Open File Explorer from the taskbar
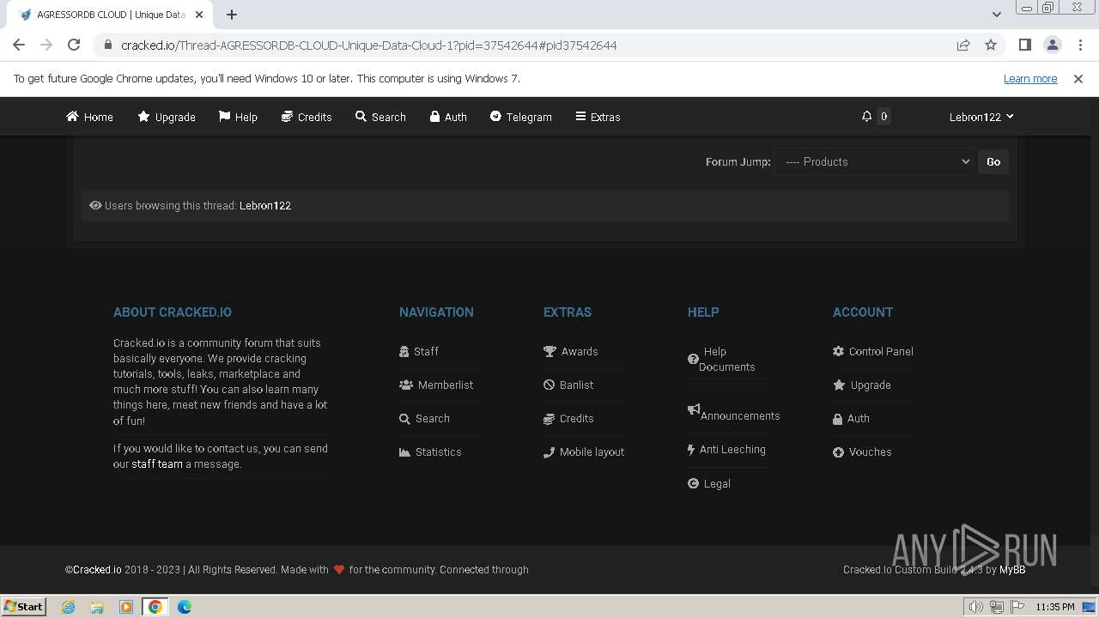 97,607
